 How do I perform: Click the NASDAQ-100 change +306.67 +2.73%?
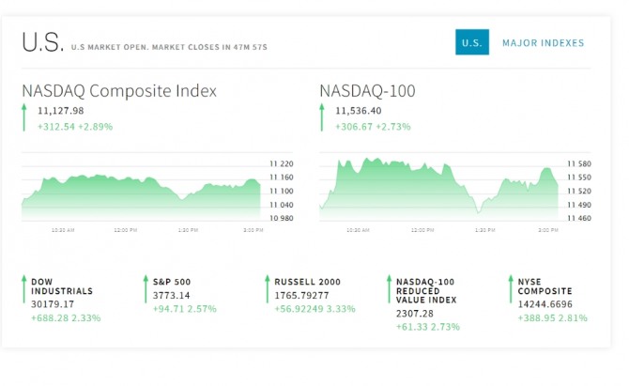[x=372, y=125]
